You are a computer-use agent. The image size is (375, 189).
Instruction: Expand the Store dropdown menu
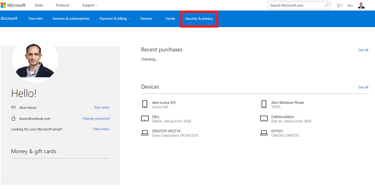click(x=40, y=5)
